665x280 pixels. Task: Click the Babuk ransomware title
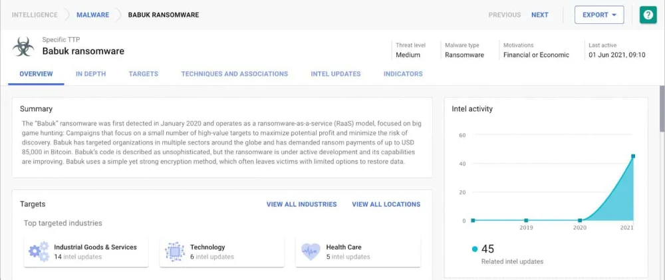[83, 51]
